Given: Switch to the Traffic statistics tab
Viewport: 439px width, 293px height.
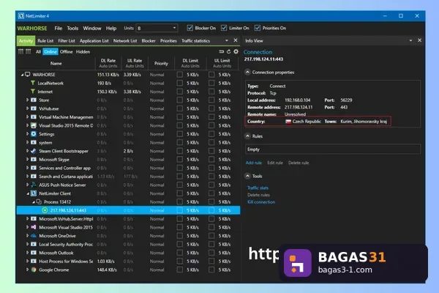Looking at the screenshot, I should click(195, 41).
